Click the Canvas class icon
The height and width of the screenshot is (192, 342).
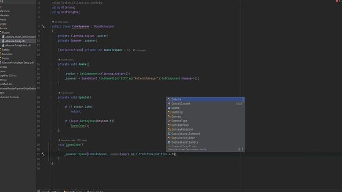(169, 117)
